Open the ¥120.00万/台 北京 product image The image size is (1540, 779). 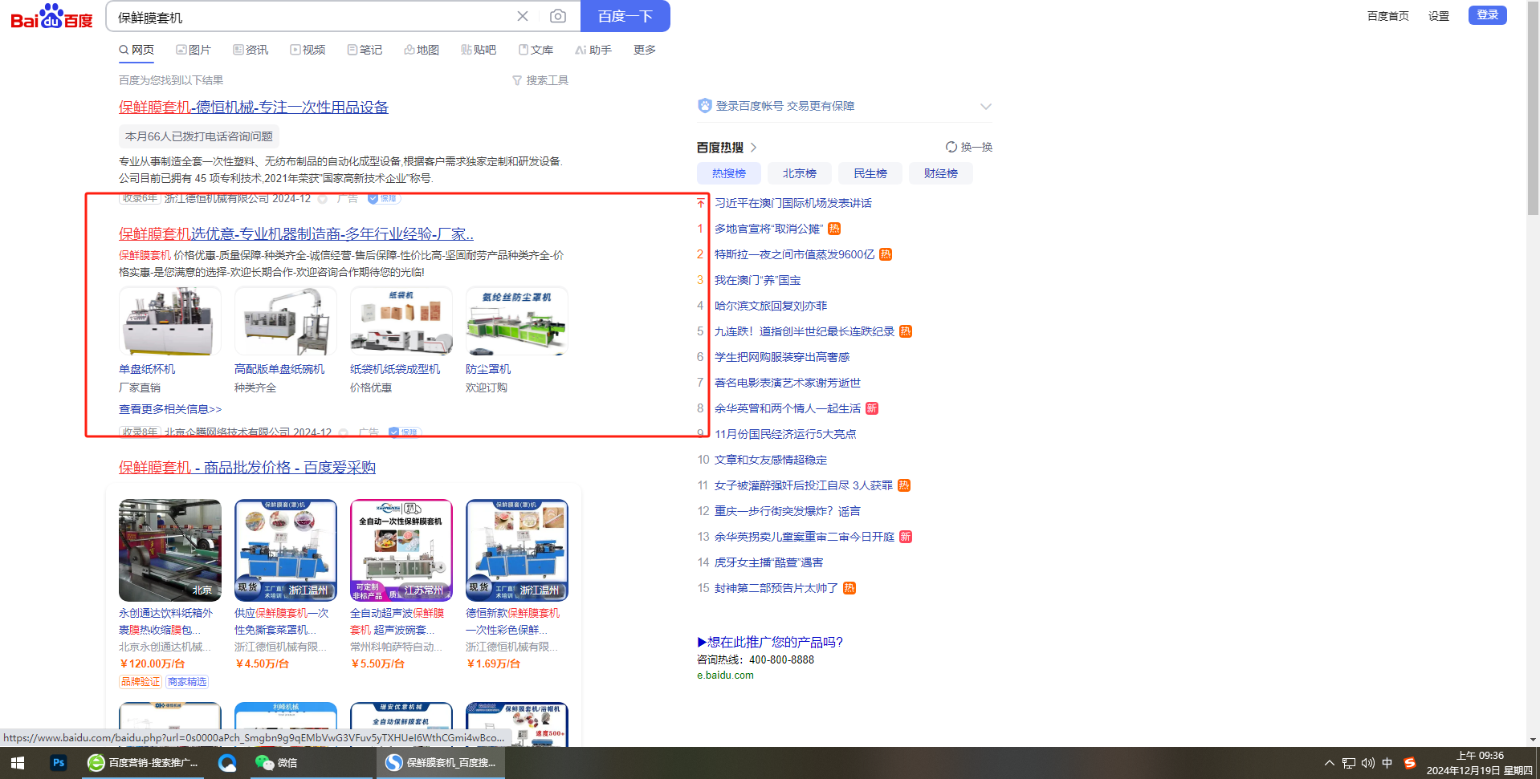pos(170,550)
